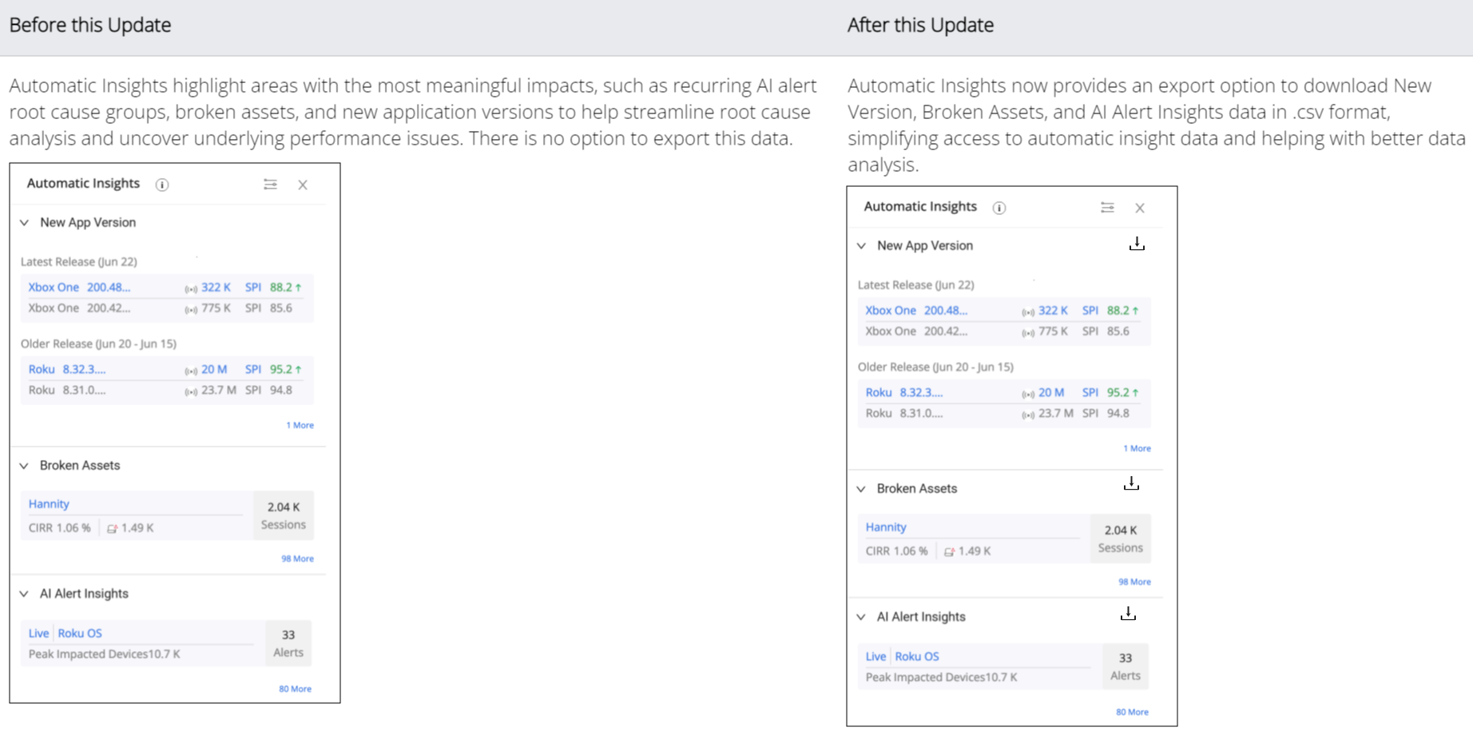Close the left Automatic Insights panel
This screenshot has width=1473, height=735.
303,185
